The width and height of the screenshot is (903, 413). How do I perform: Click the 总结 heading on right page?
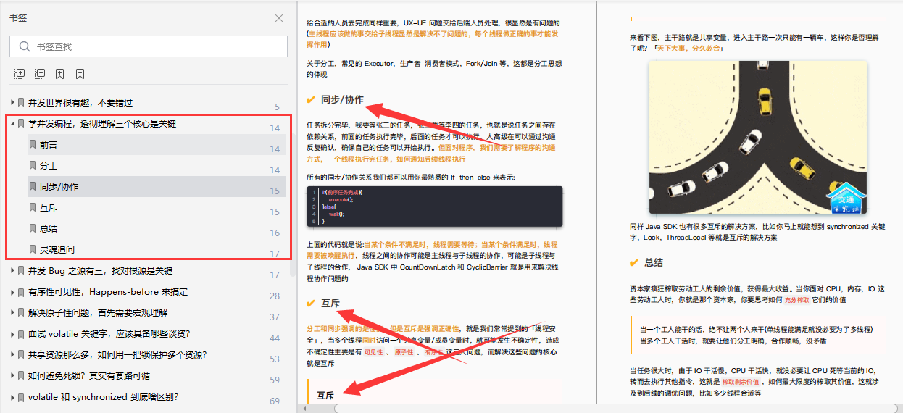click(x=654, y=262)
